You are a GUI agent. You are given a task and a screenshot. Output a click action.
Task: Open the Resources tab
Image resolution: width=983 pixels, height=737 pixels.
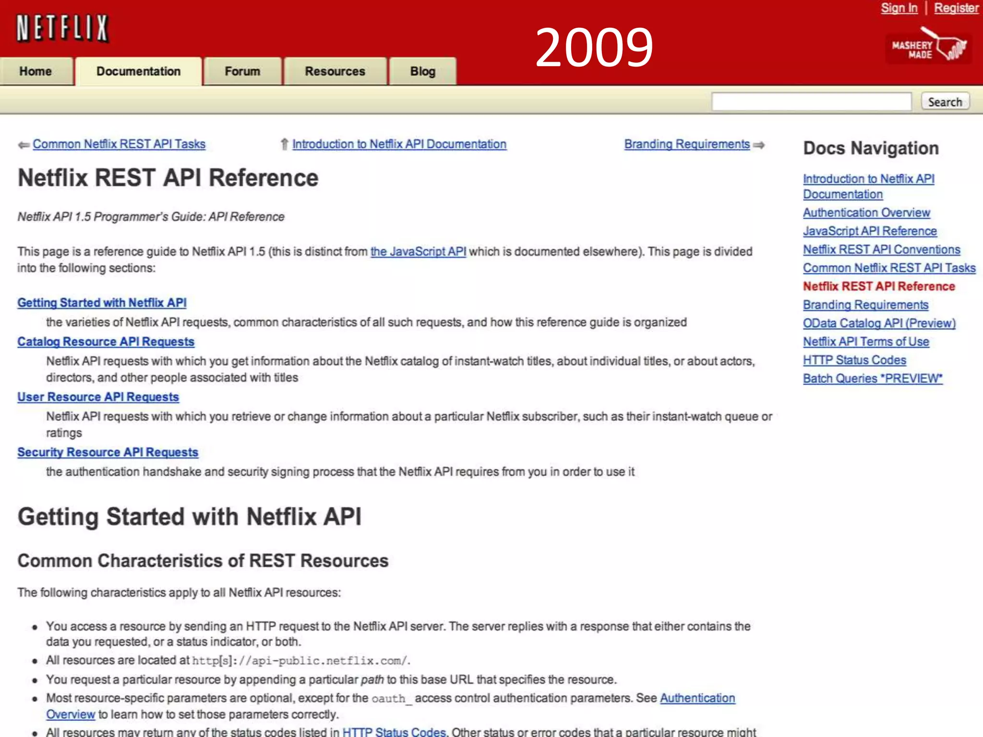pyautogui.click(x=335, y=71)
